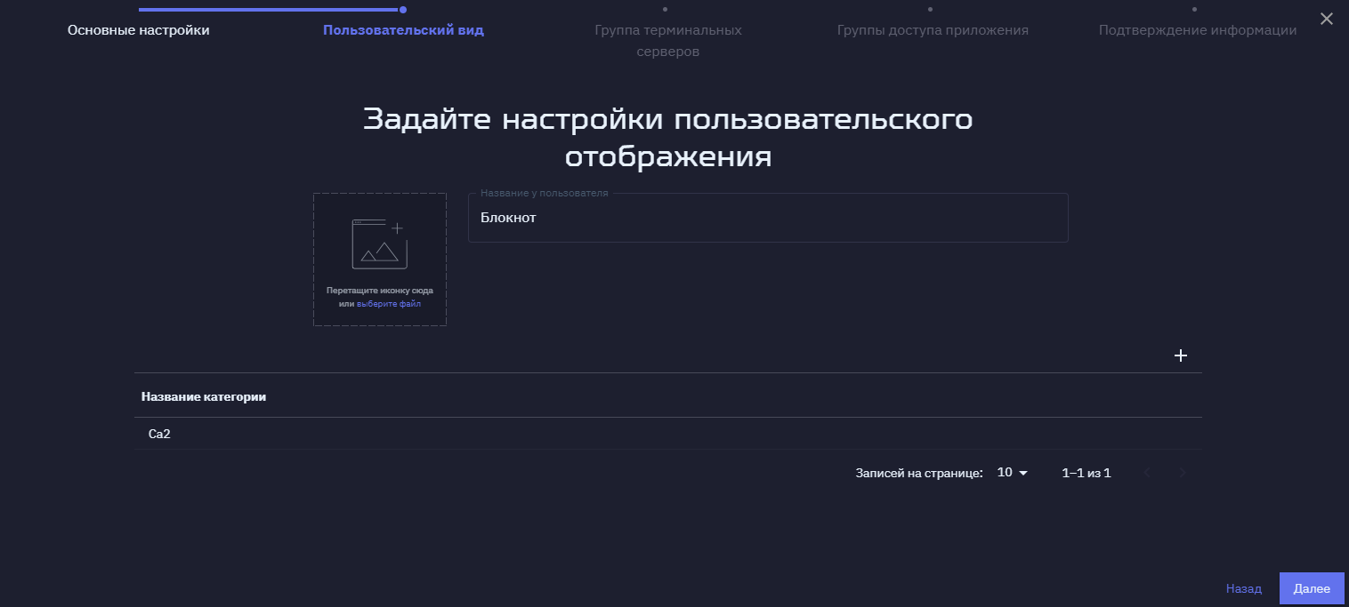Open Группы доступа приложения step
Screen dimensions: 1349x607
pyautogui.click(x=933, y=30)
